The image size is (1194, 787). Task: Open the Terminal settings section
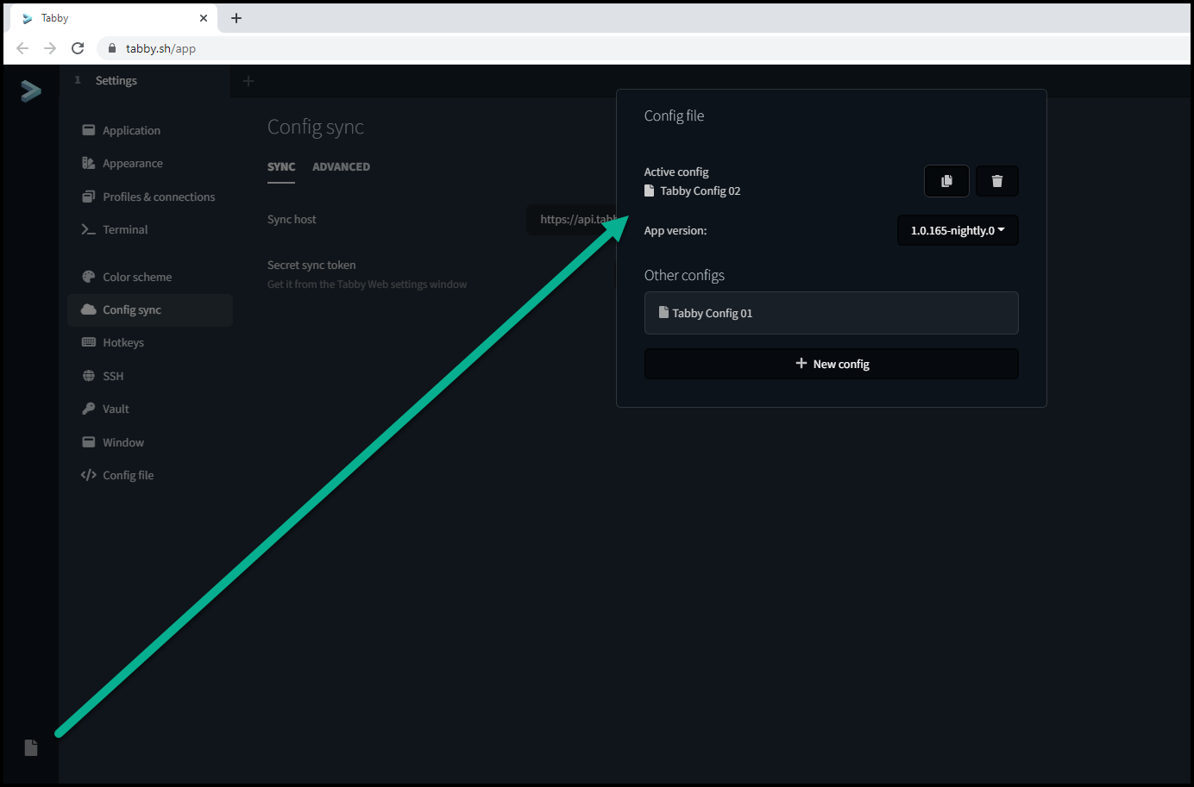(127, 229)
